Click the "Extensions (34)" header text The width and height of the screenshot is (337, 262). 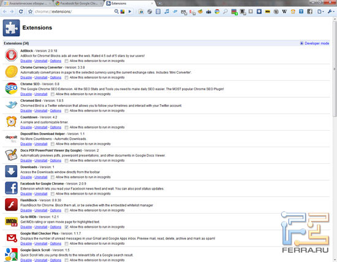tap(17, 44)
